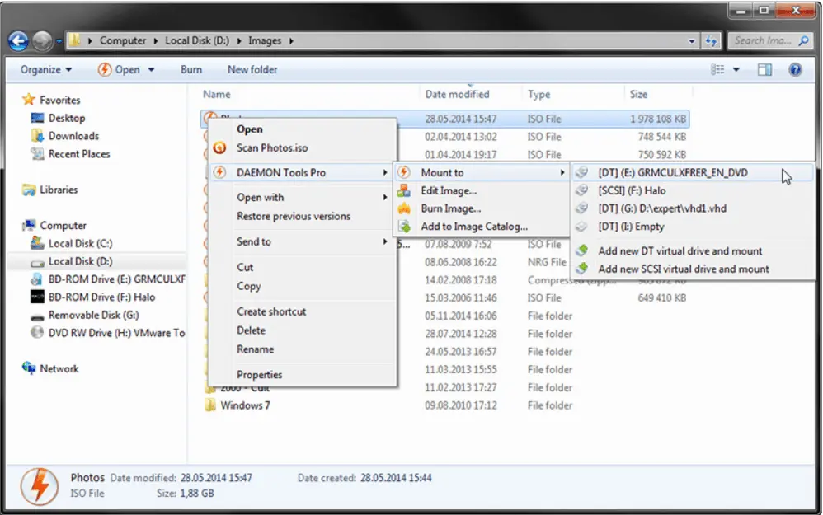Choose Properties from the context menu
The width and height of the screenshot is (823, 515).
pyautogui.click(x=260, y=375)
